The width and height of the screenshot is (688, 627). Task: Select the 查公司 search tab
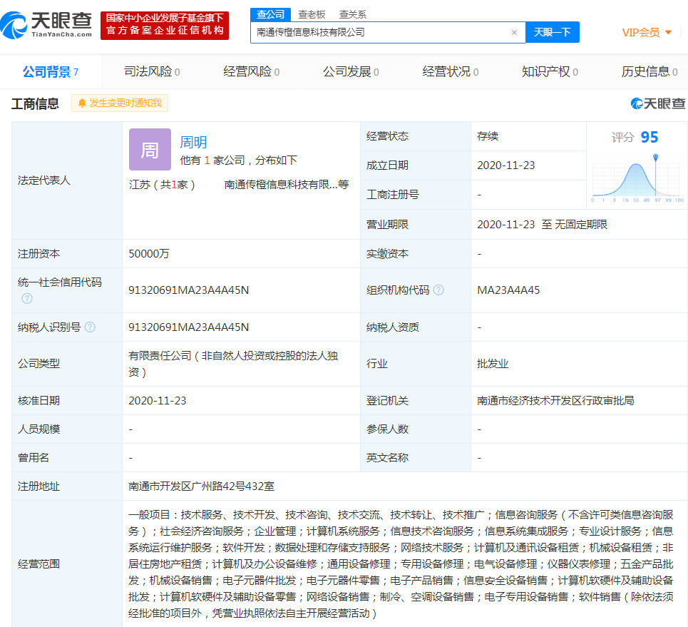tap(270, 14)
